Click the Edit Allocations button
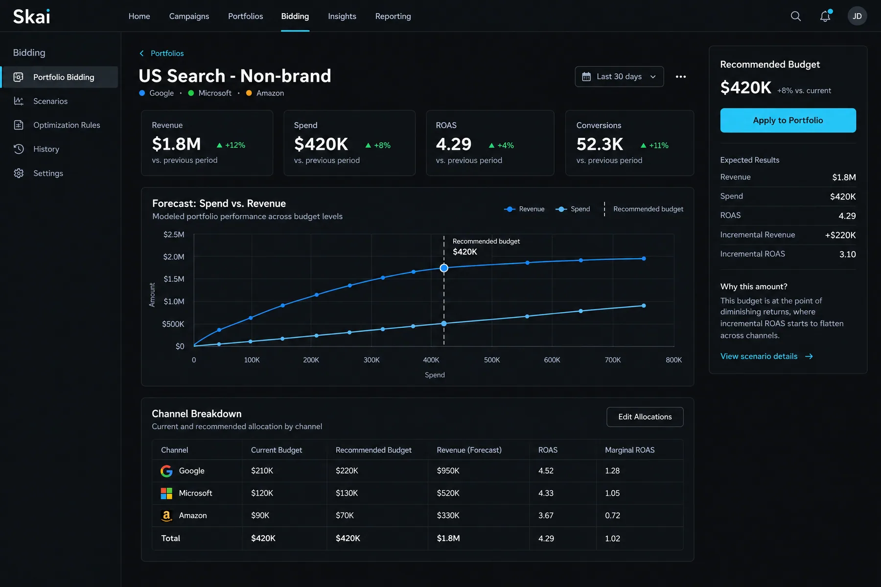The width and height of the screenshot is (881, 587). [645, 417]
